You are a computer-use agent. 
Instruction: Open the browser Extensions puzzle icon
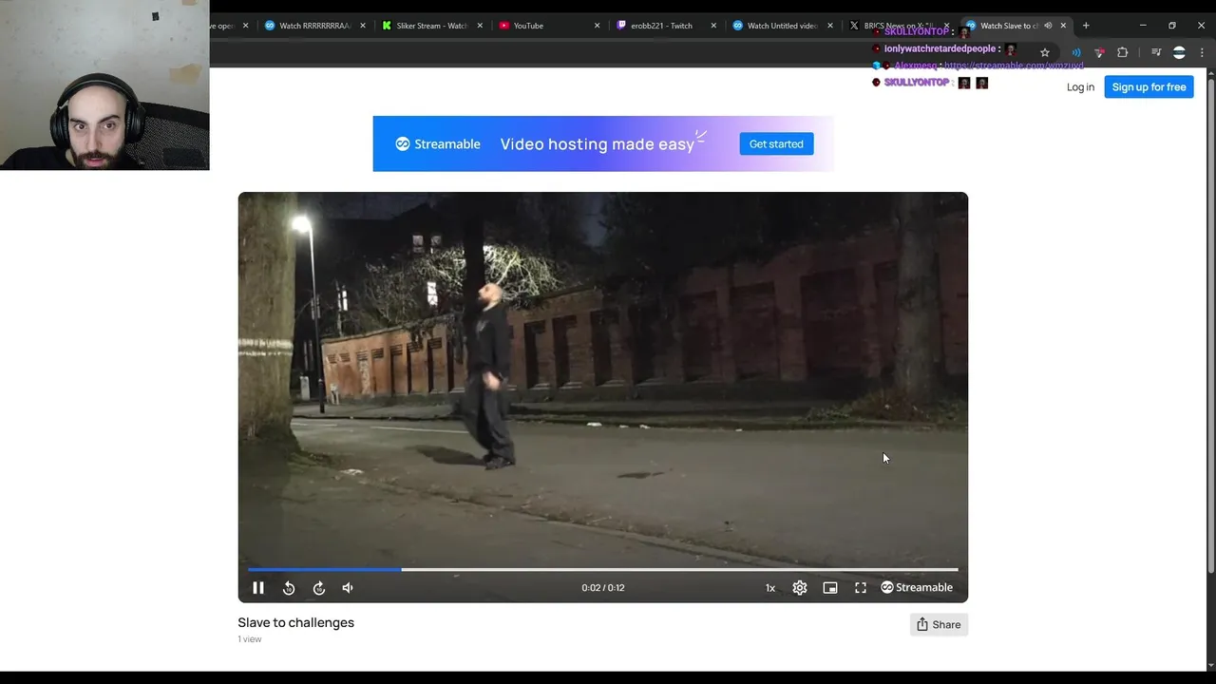1123,53
